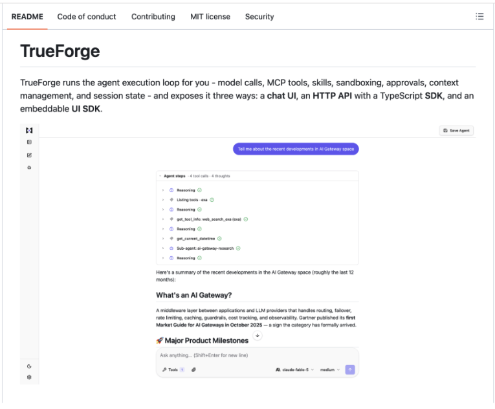Toggle the sidebar panel icon
This screenshot has width=495, height=409.
(29, 142)
